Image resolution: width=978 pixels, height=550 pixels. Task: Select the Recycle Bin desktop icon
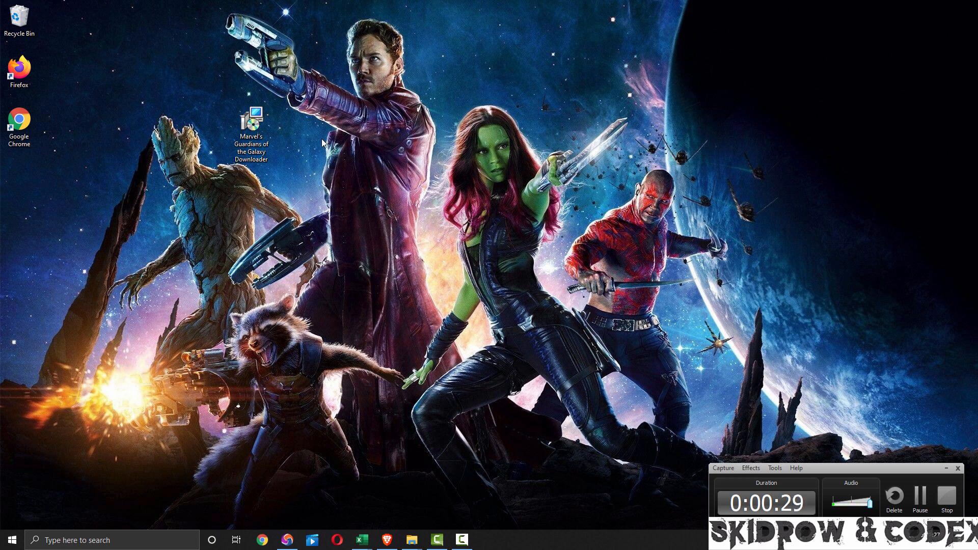click(x=19, y=16)
